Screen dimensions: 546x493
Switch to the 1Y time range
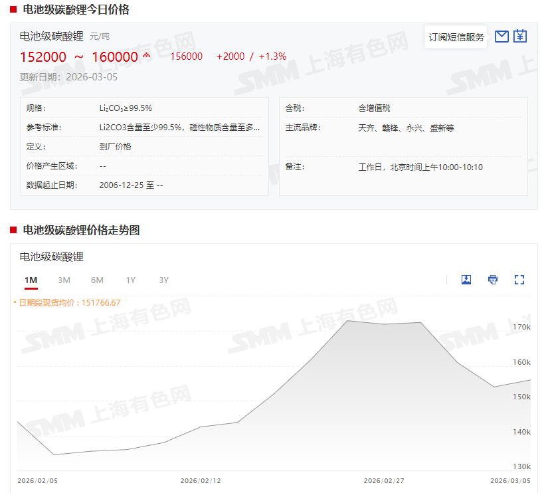click(x=131, y=280)
